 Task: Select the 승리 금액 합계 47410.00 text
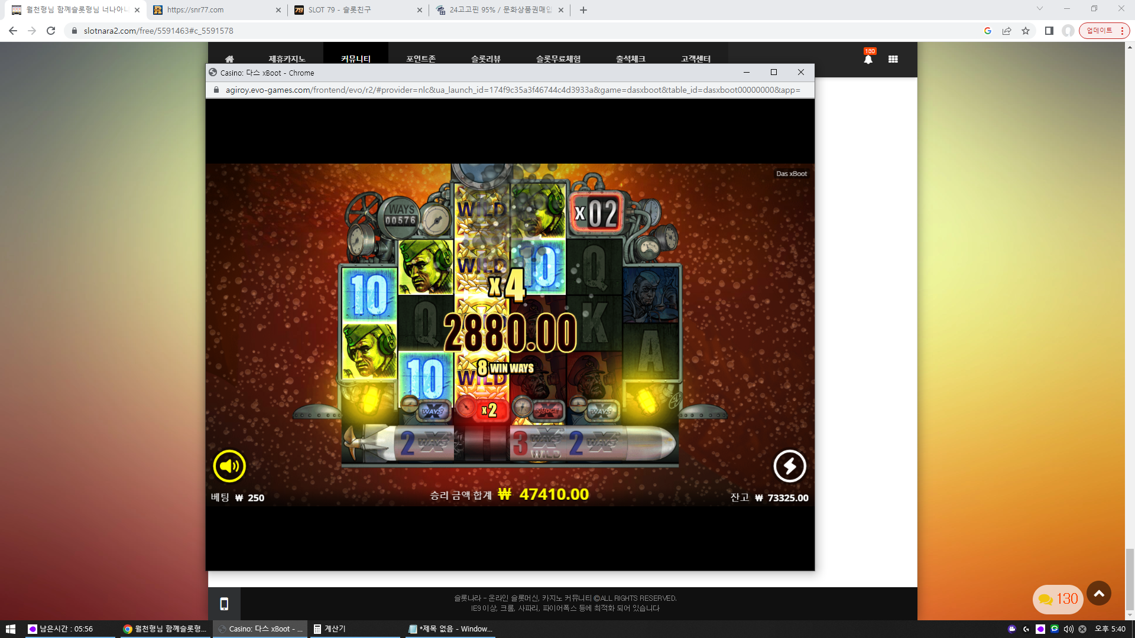510,494
